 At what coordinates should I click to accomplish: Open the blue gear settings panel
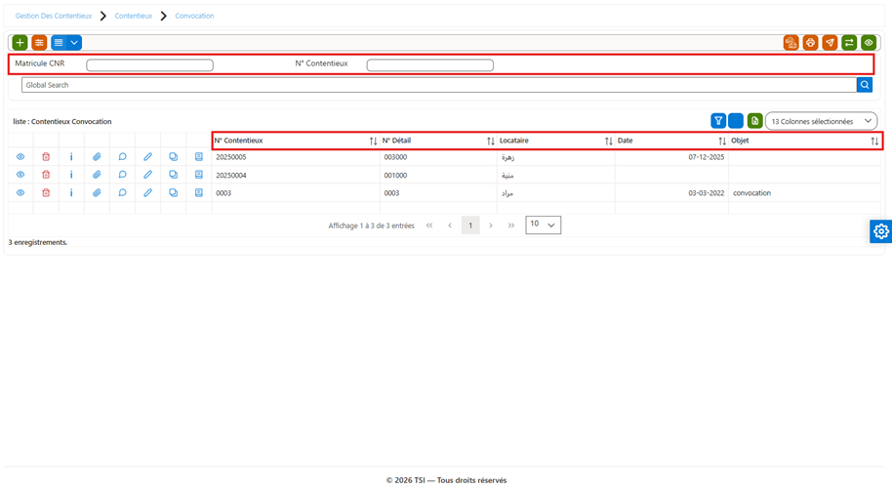881,231
